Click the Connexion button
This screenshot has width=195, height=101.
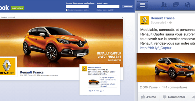tap(127, 7)
